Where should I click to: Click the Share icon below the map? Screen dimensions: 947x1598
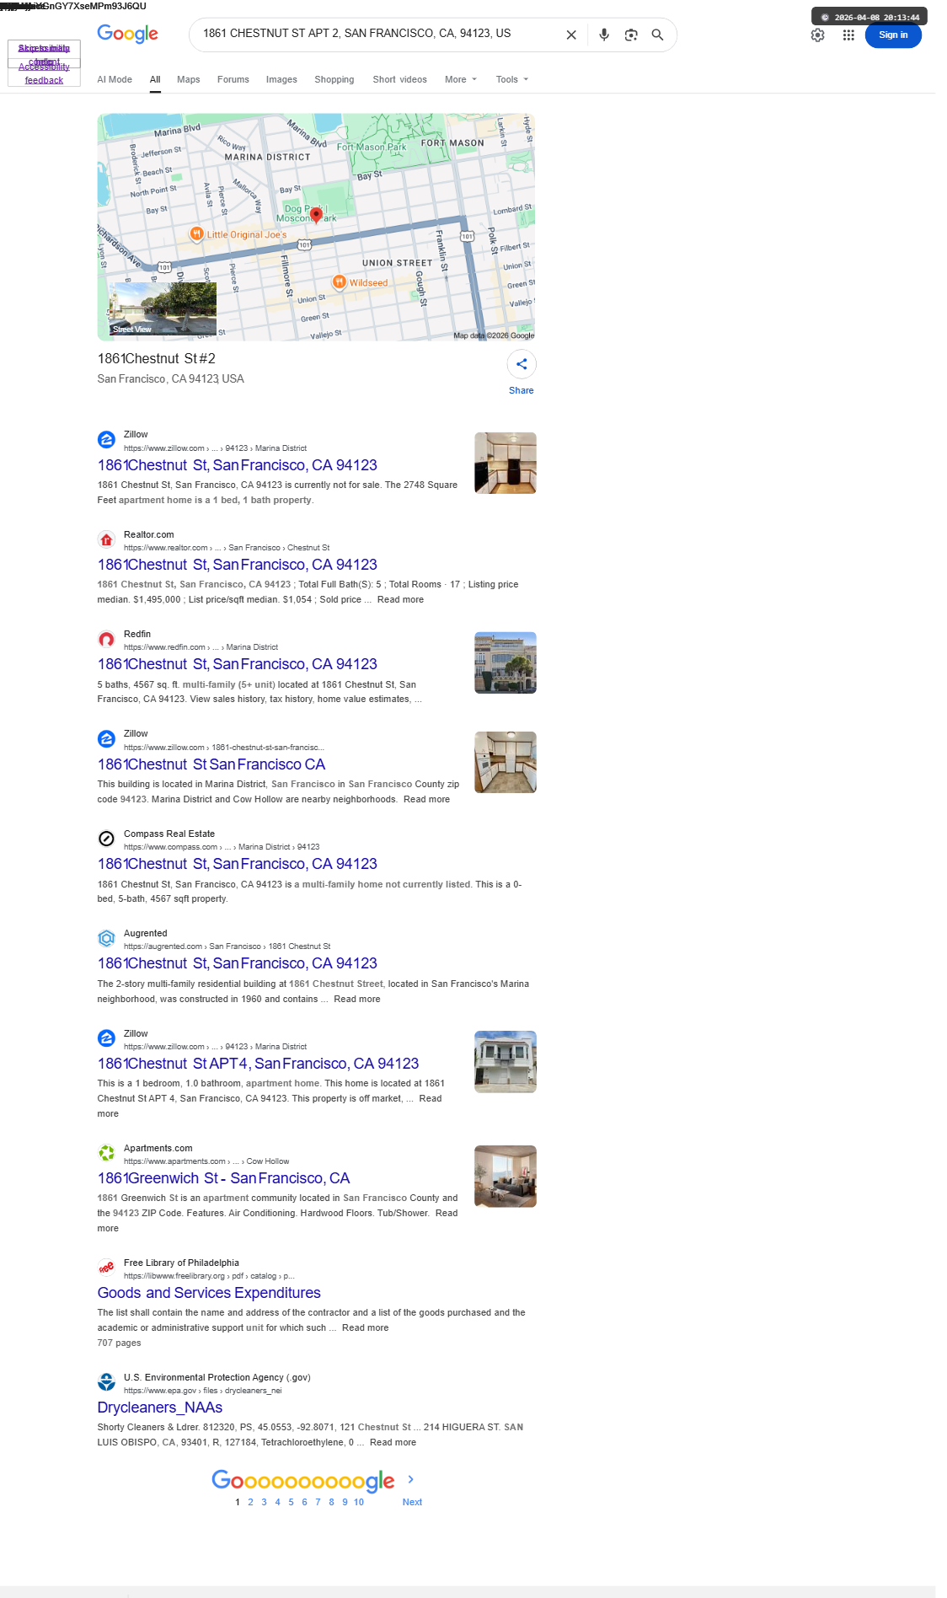pos(522,364)
